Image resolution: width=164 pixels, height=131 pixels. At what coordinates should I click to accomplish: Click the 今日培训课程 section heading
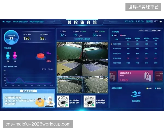click(116, 88)
